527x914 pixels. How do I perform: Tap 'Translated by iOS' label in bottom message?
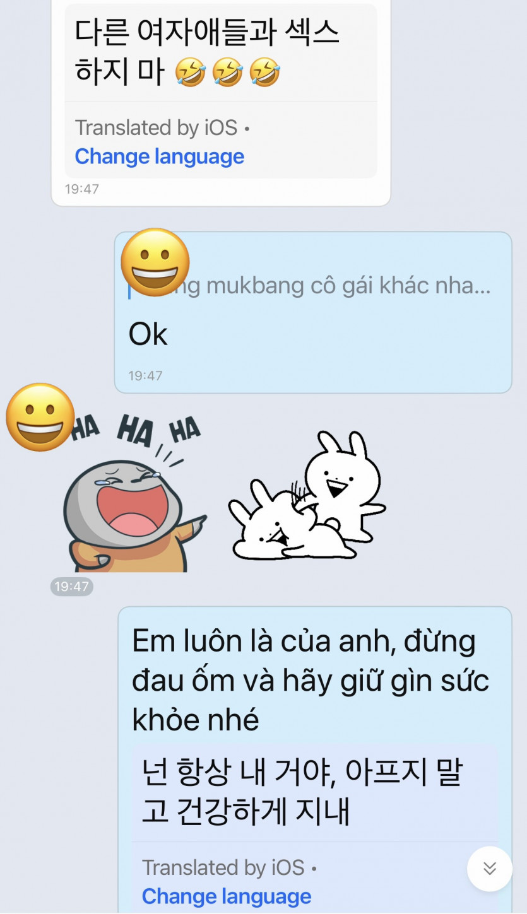223,867
